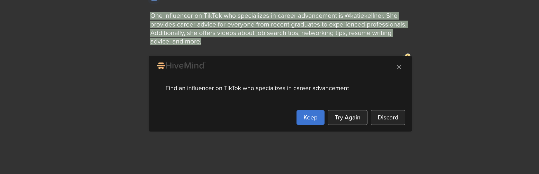Screen dimensions: 539x174
Task: Click the yellow emoji badge above the dialog
Action: [408, 55]
